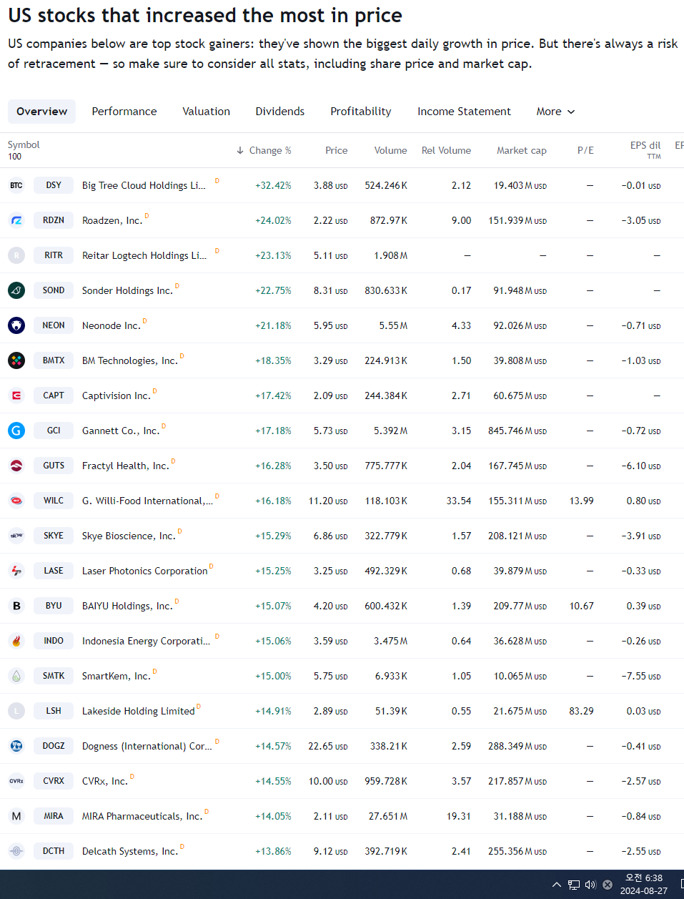Open the Dividends tab
Viewport: 684px width, 899px height.
coord(280,112)
